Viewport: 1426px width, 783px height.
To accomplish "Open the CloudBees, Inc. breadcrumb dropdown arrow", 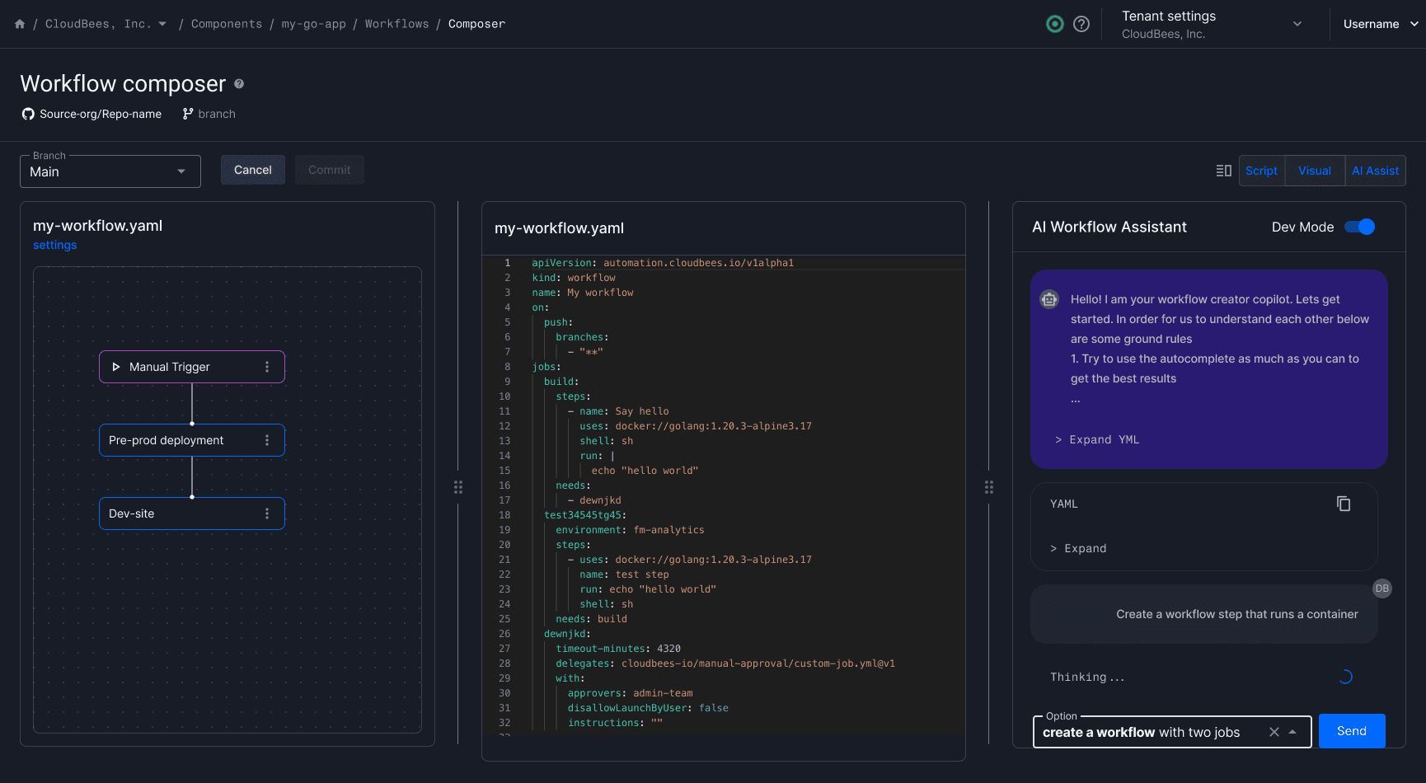I will 162,24.
